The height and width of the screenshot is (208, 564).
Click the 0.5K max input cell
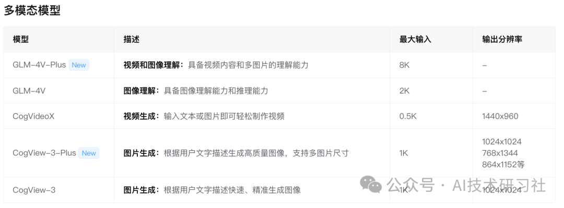[x=407, y=116]
